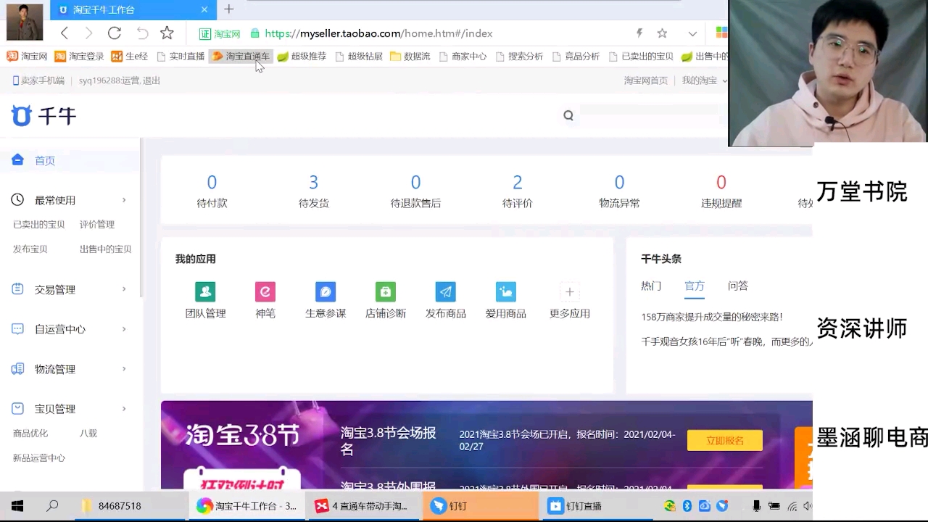Read headline 158万商家提升成交量的秘密来路
The width and height of the screenshot is (928, 522).
(712, 317)
